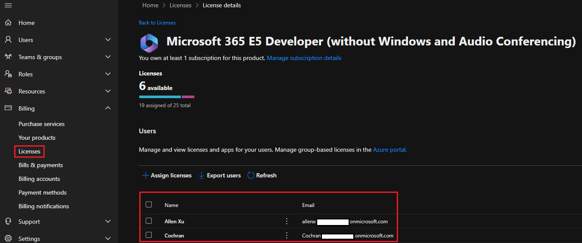Tick the select-all checkbox in table header
This screenshot has width=582, height=243.
(x=149, y=204)
